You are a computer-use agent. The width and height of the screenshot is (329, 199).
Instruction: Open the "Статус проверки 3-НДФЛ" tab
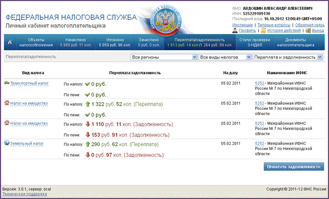[255, 42]
